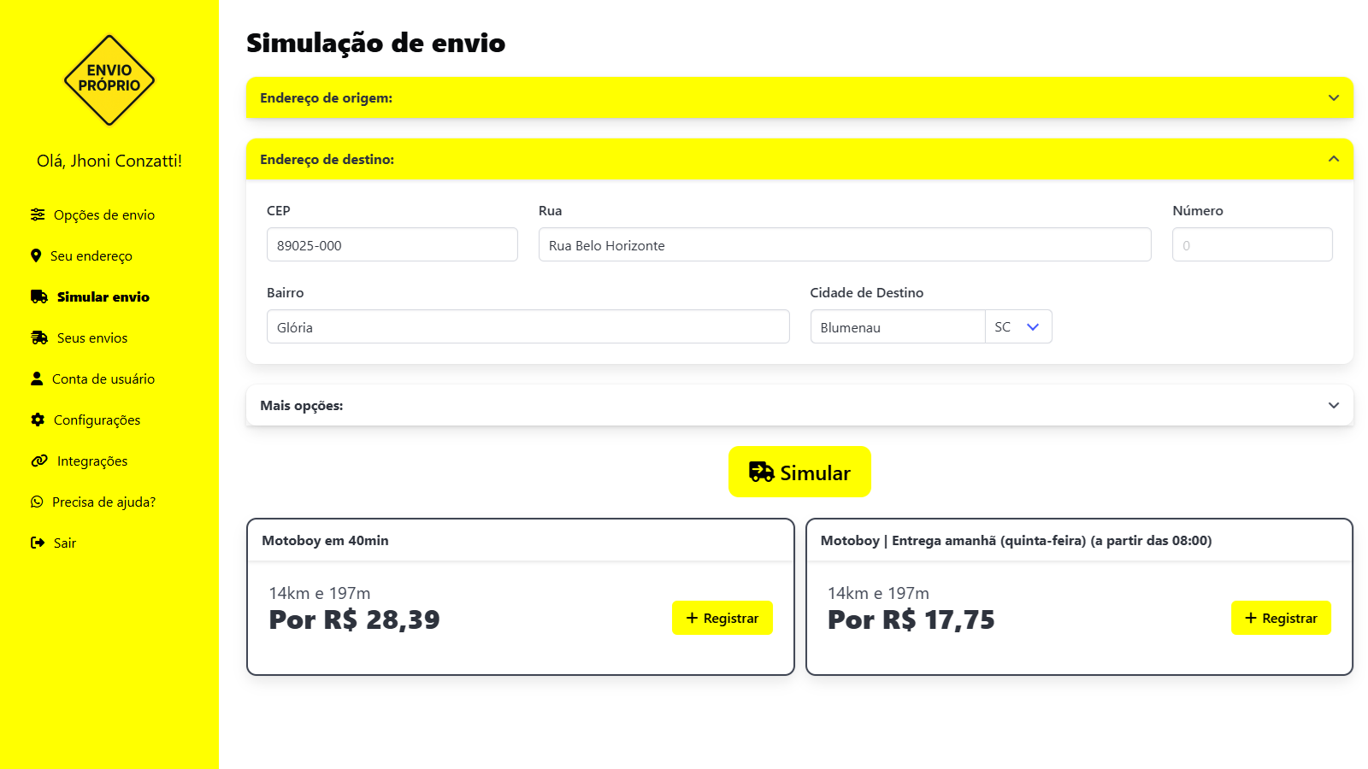Image resolution: width=1368 pixels, height=769 pixels.
Task: Click the gear icon beside Configurações
Action: tap(38, 420)
